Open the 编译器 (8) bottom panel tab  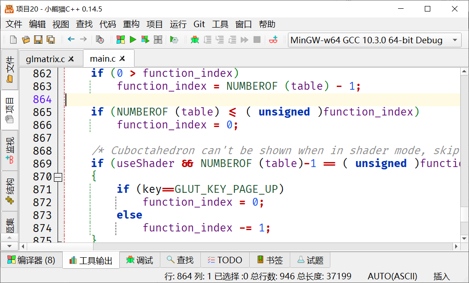tap(31, 260)
